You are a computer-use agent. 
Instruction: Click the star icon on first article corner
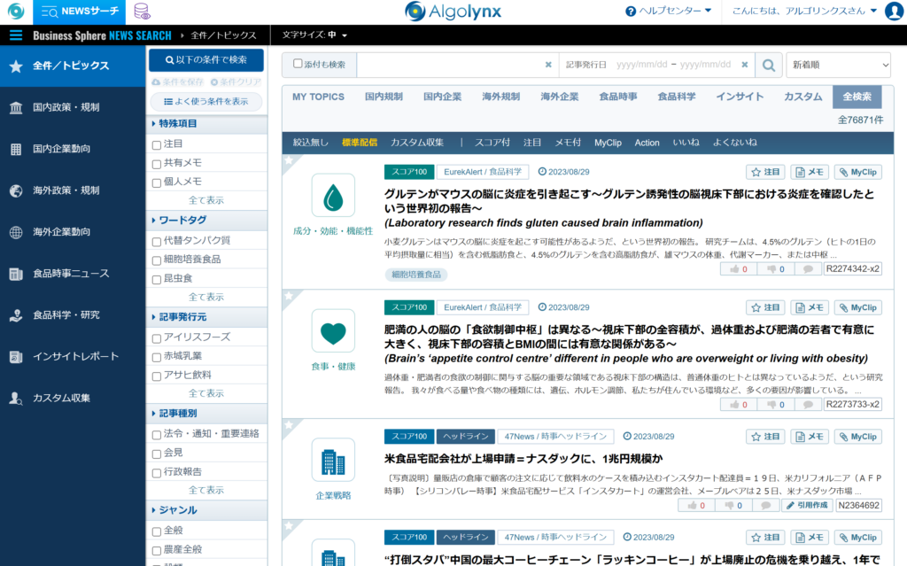(x=288, y=161)
